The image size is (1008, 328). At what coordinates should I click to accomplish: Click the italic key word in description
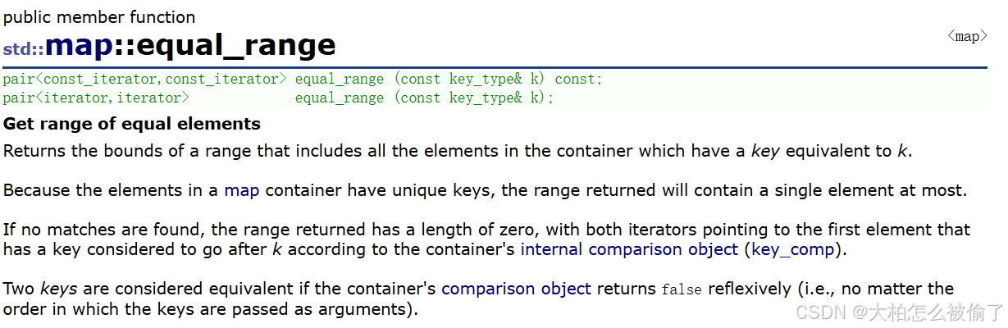click(x=764, y=151)
